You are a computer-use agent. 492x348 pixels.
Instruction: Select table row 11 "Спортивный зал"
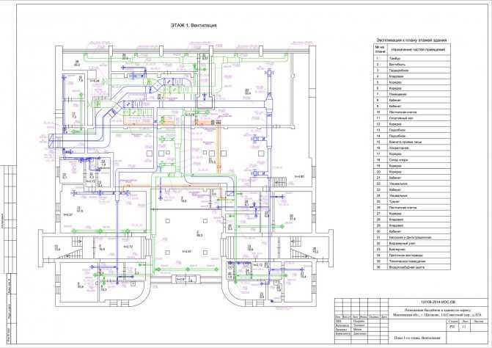(x=411, y=118)
